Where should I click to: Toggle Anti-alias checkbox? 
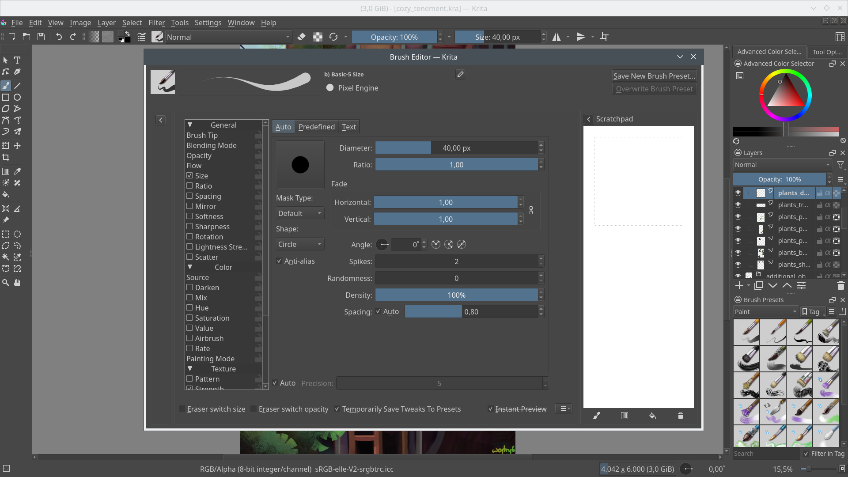click(x=279, y=261)
